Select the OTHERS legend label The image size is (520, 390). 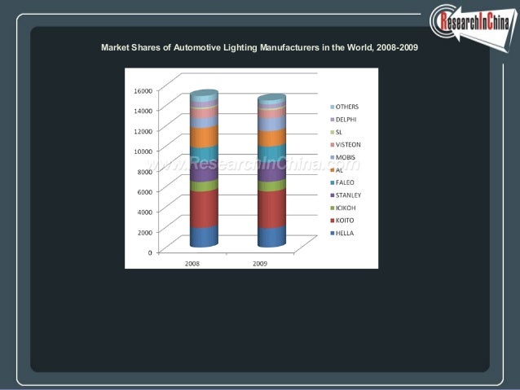347,107
